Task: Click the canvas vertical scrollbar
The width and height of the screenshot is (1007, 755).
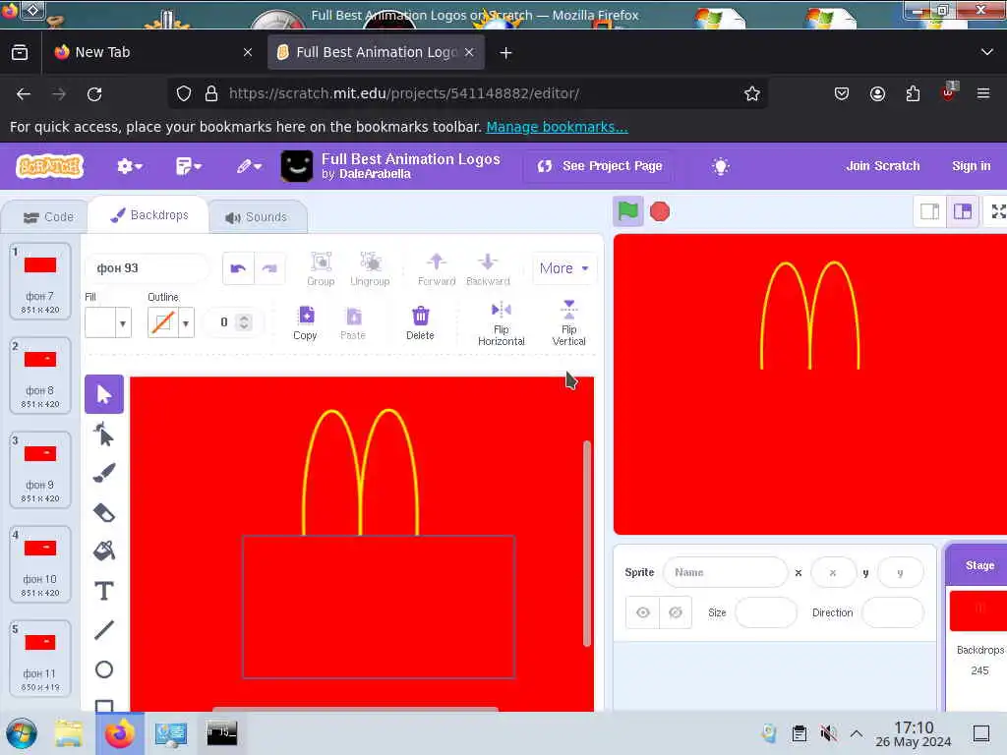Action: (x=587, y=543)
